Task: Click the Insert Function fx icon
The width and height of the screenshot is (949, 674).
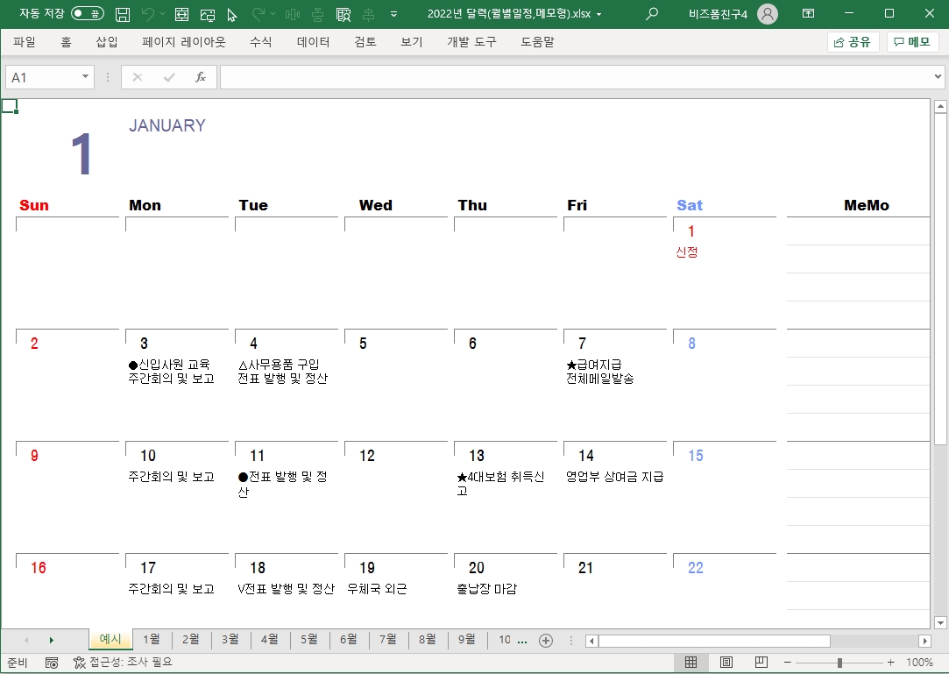Action: pos(200,77)
